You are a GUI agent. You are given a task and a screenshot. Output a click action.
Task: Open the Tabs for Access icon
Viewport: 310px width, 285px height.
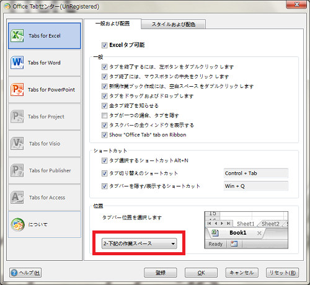tap(17, 198)
